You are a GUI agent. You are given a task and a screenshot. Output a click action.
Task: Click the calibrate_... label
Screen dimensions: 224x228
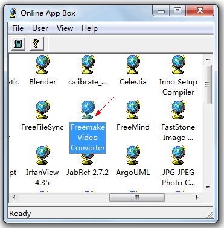pos(88,82)
